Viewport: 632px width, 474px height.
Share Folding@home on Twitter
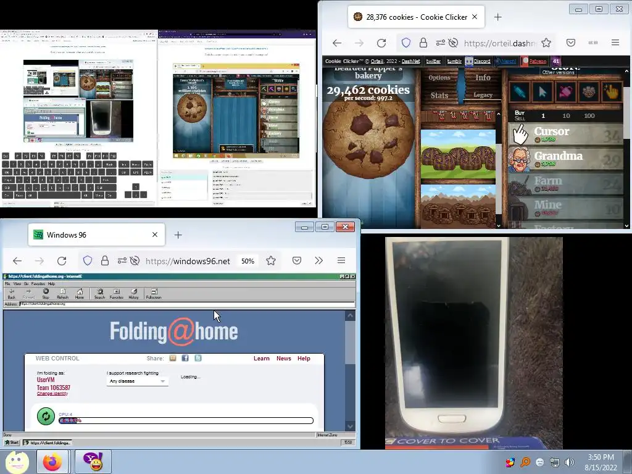[x=198, y=358]
